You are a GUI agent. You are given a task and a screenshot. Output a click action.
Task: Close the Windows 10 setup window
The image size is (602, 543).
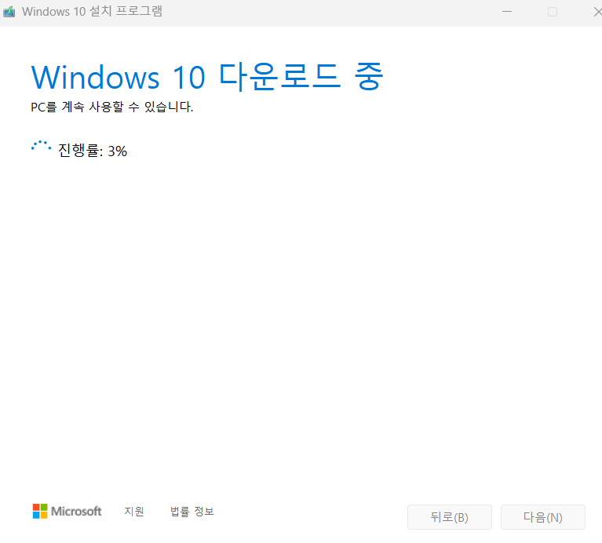tap(597, 12)
